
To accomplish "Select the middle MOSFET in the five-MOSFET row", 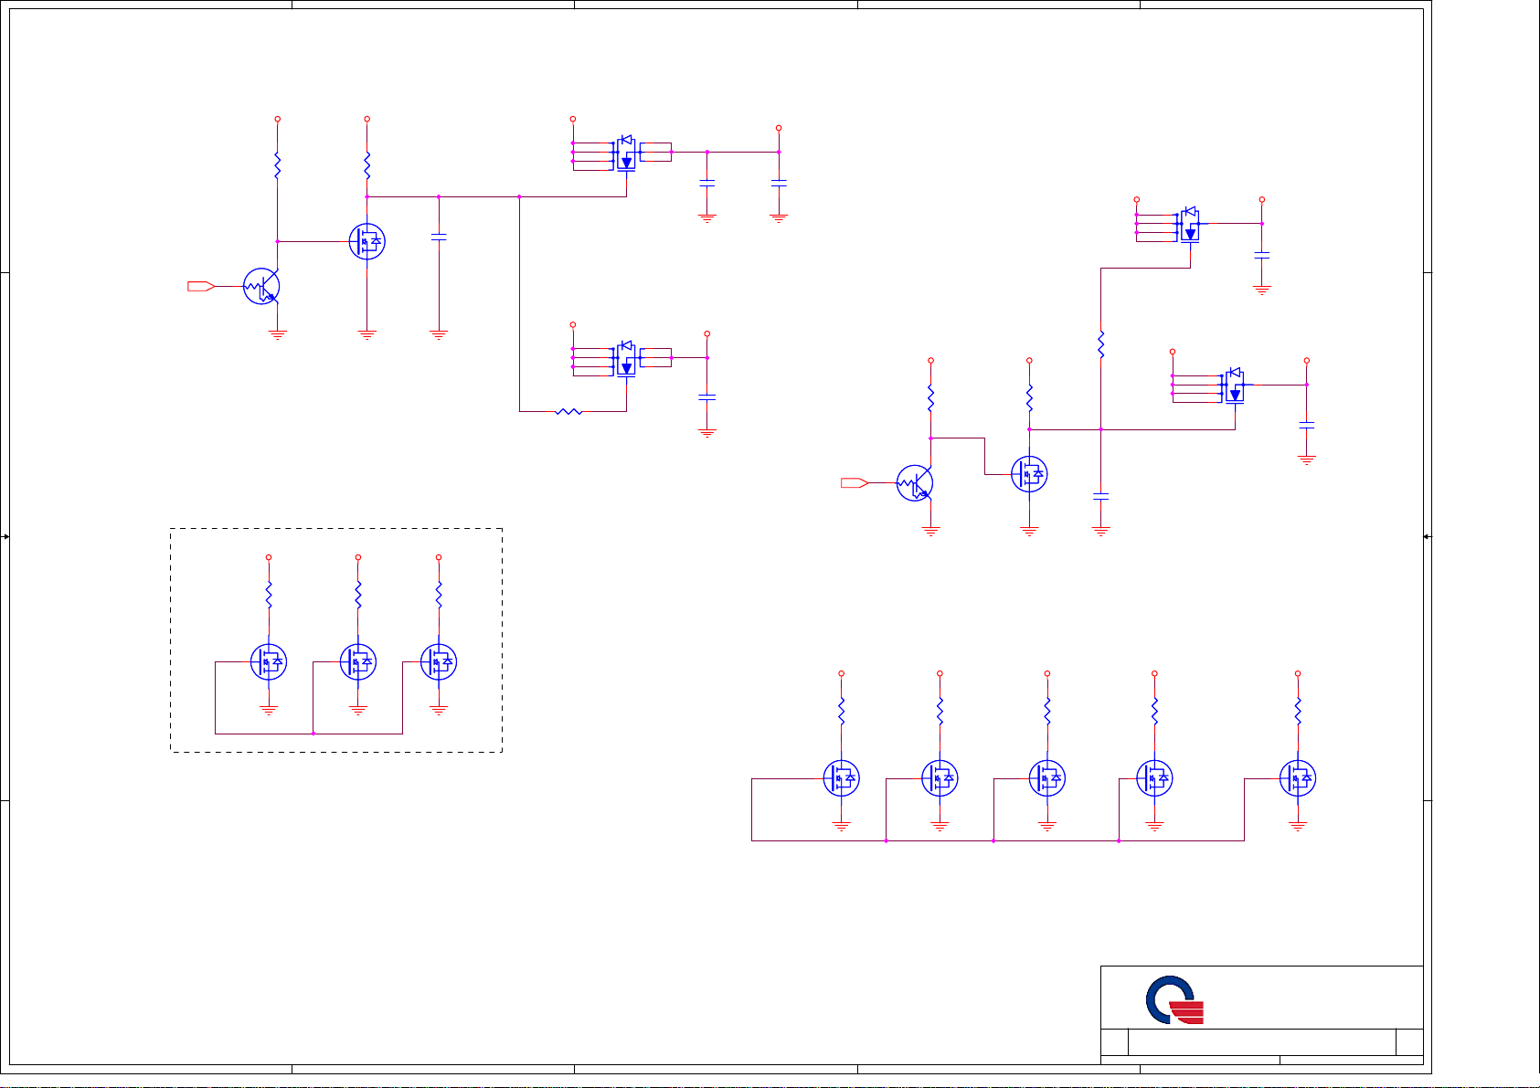I will [1047, 778].
